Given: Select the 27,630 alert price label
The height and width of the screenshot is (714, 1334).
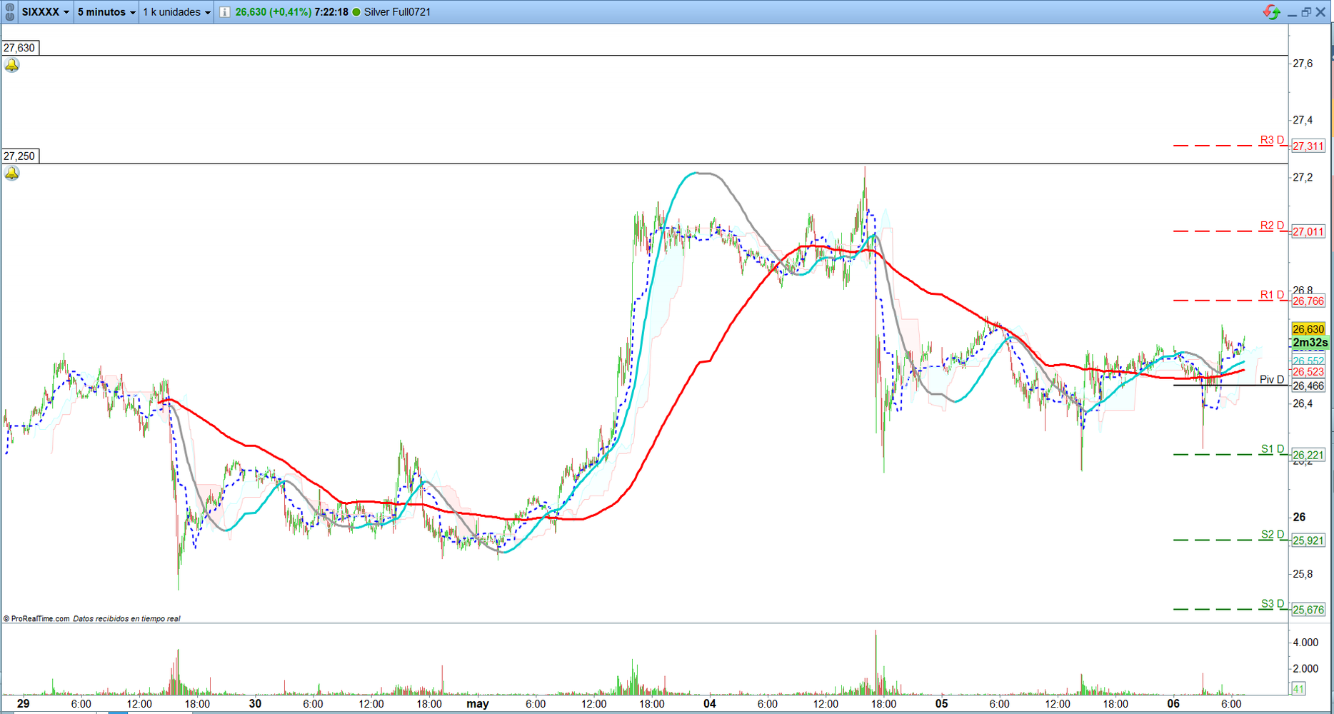Looking at the screenshot, I should tap(20, 48).
